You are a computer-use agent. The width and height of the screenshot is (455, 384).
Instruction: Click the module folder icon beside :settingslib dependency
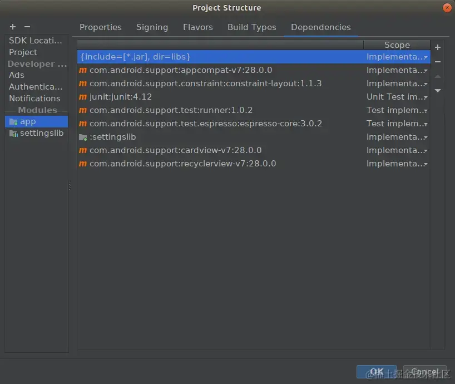click(x=83, y=137)
